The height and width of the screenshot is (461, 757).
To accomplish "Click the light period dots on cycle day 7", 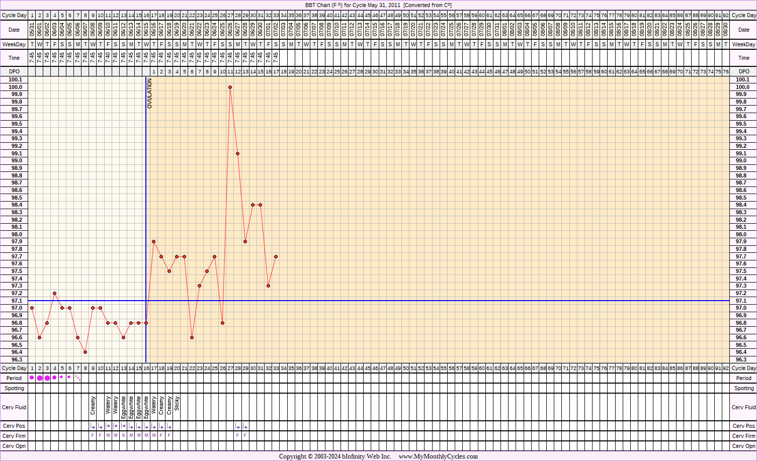I will point(77,378).
